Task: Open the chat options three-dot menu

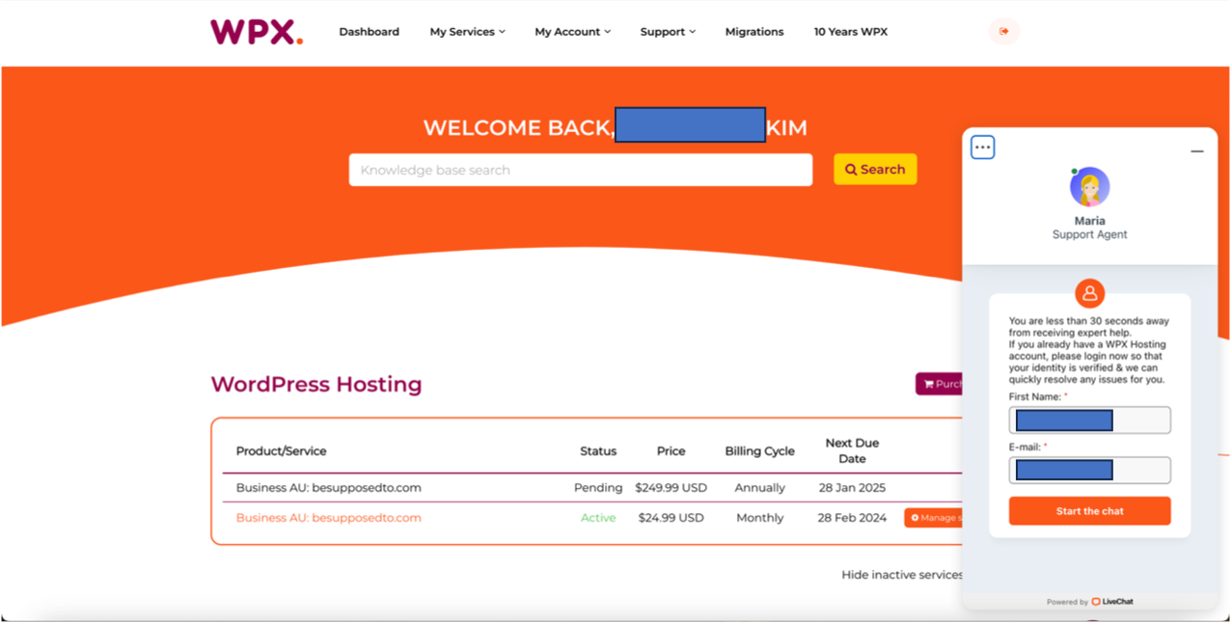Action: (x=982, y=148)
